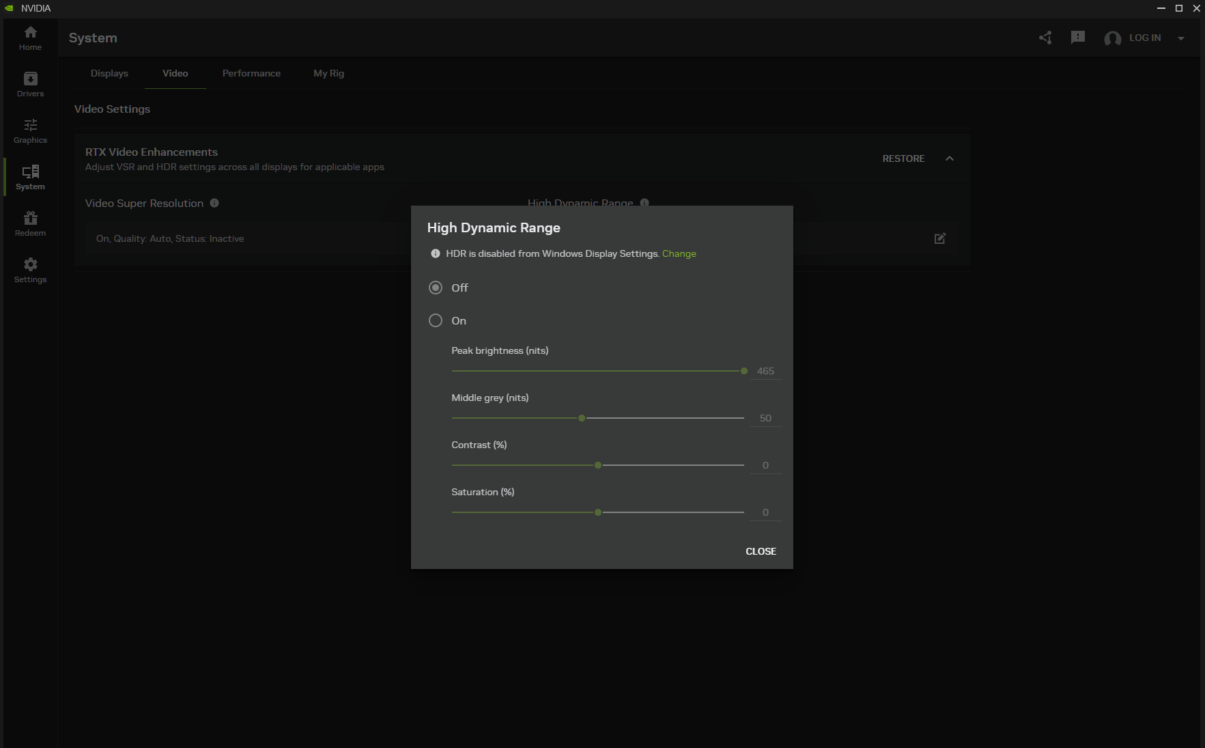Open the Redeem gift icon
The width and height of the screenshot is (1205, 748).
tap(30, 224)
